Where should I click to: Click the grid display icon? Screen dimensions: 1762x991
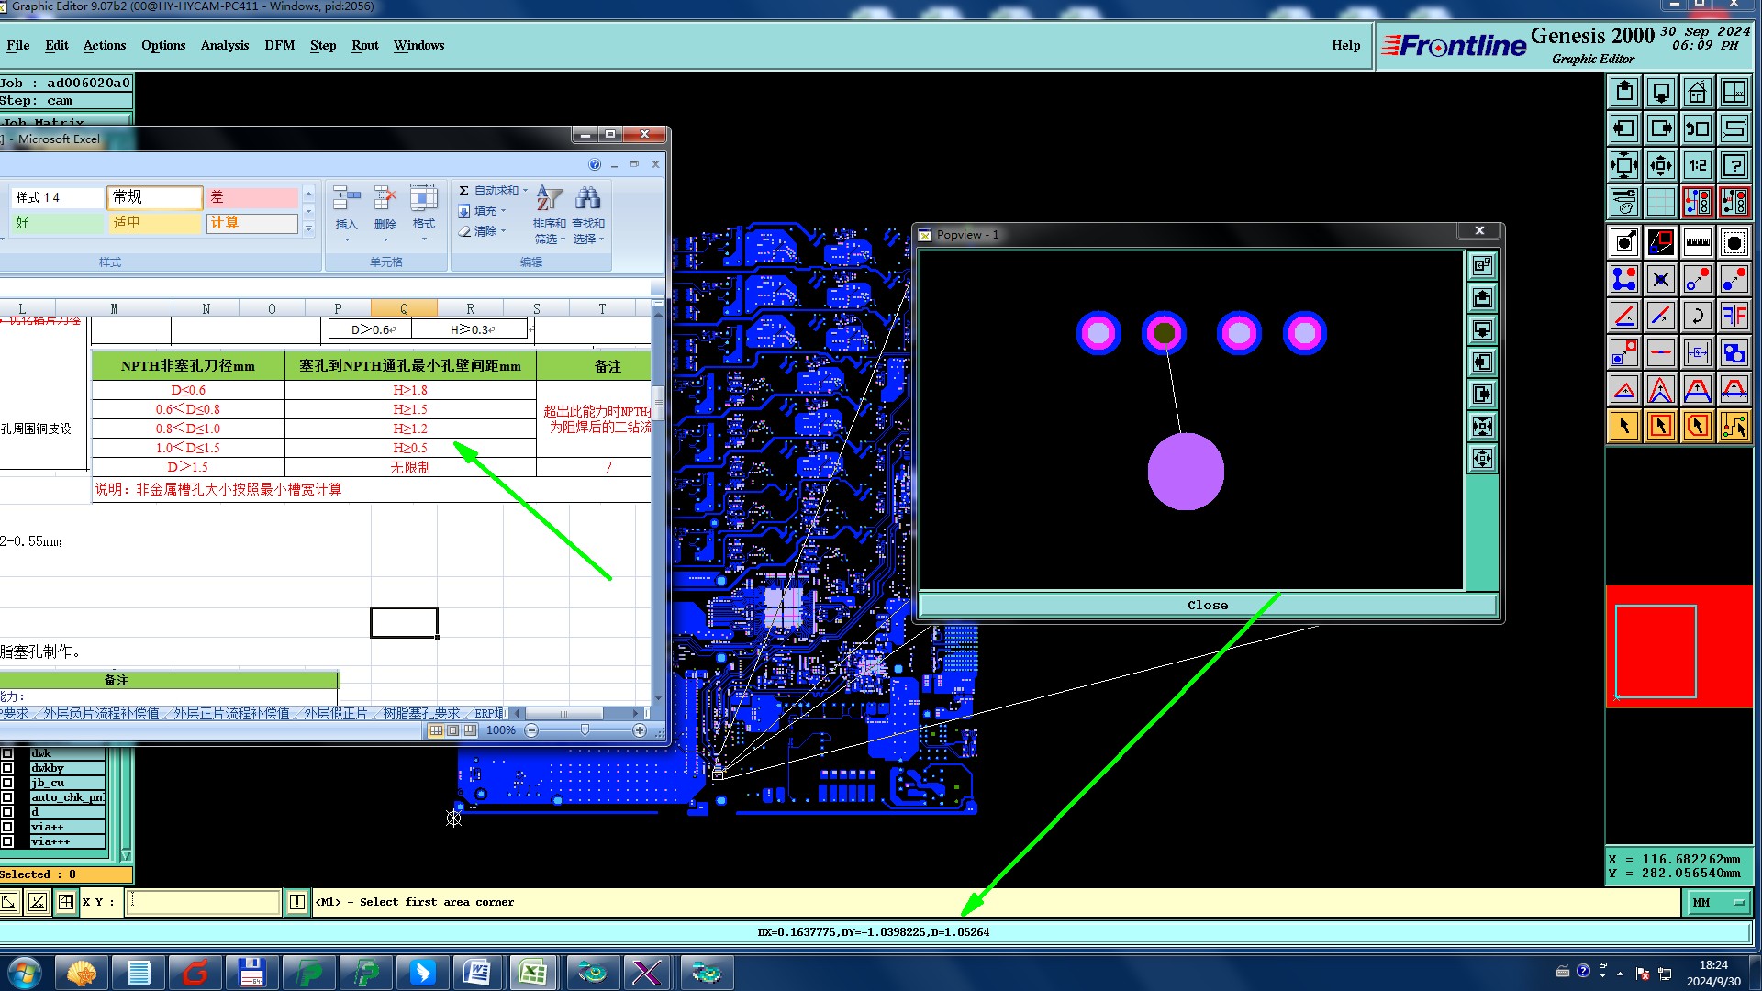tap(1660, 202)
